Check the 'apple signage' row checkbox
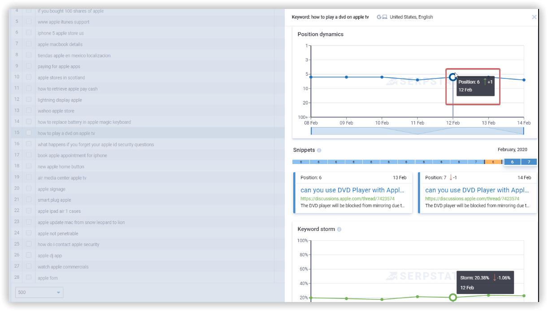 click(29, 189)
